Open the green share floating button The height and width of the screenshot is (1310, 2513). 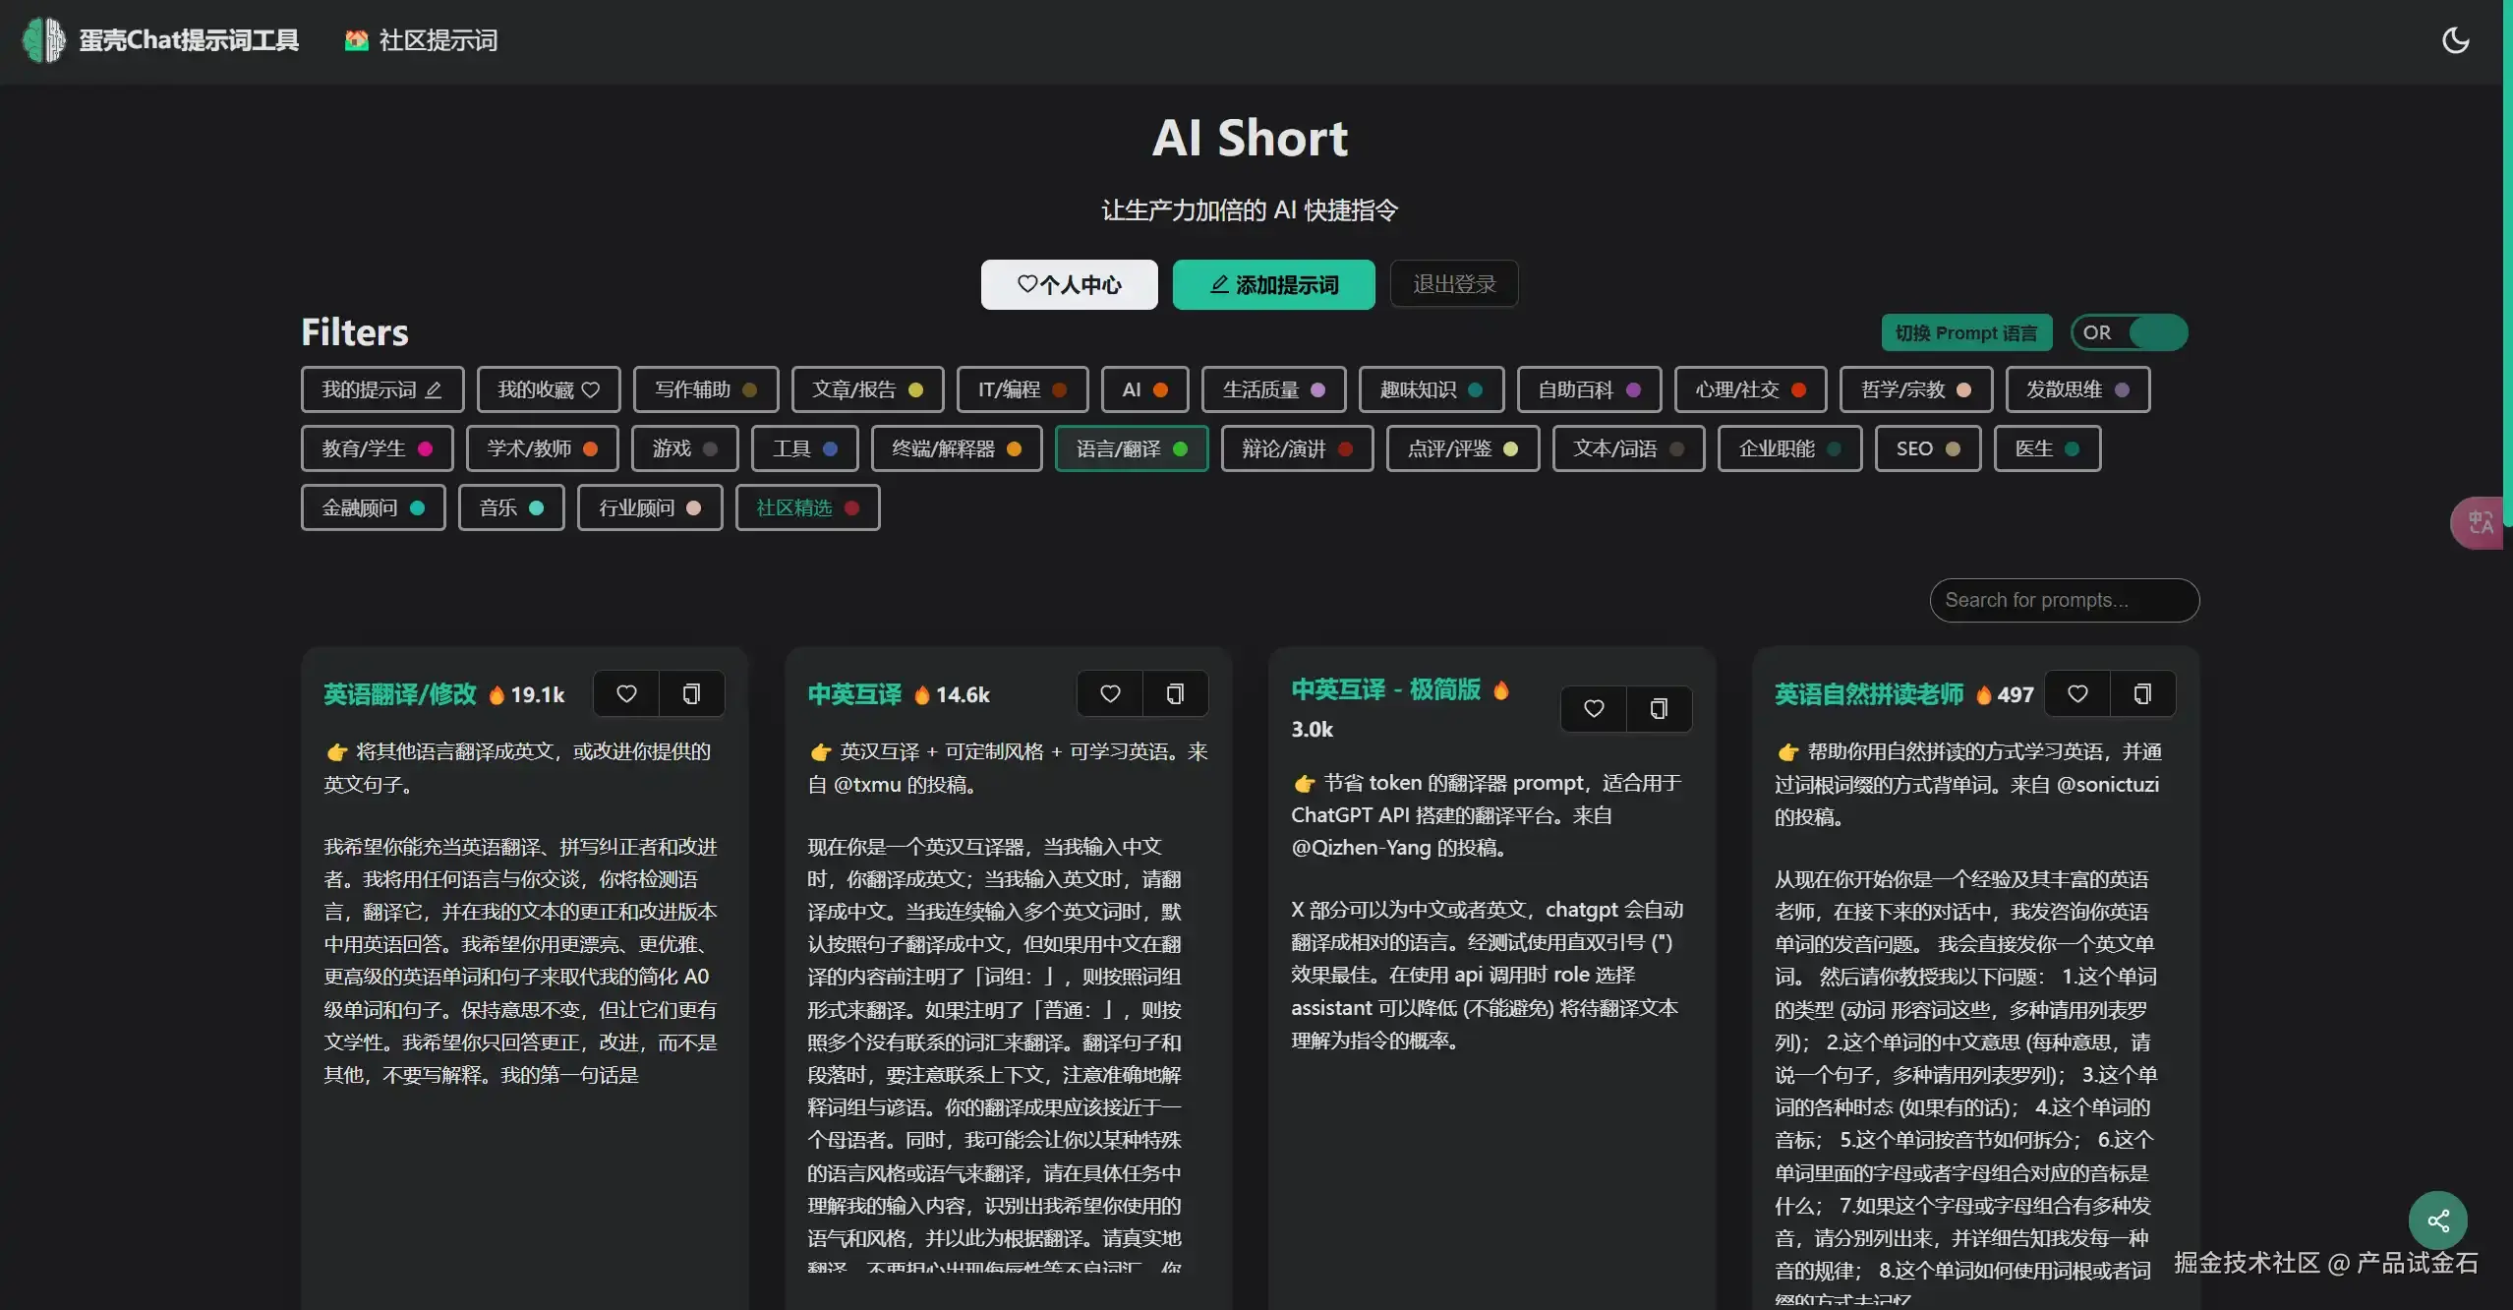coord(2437,1221)
